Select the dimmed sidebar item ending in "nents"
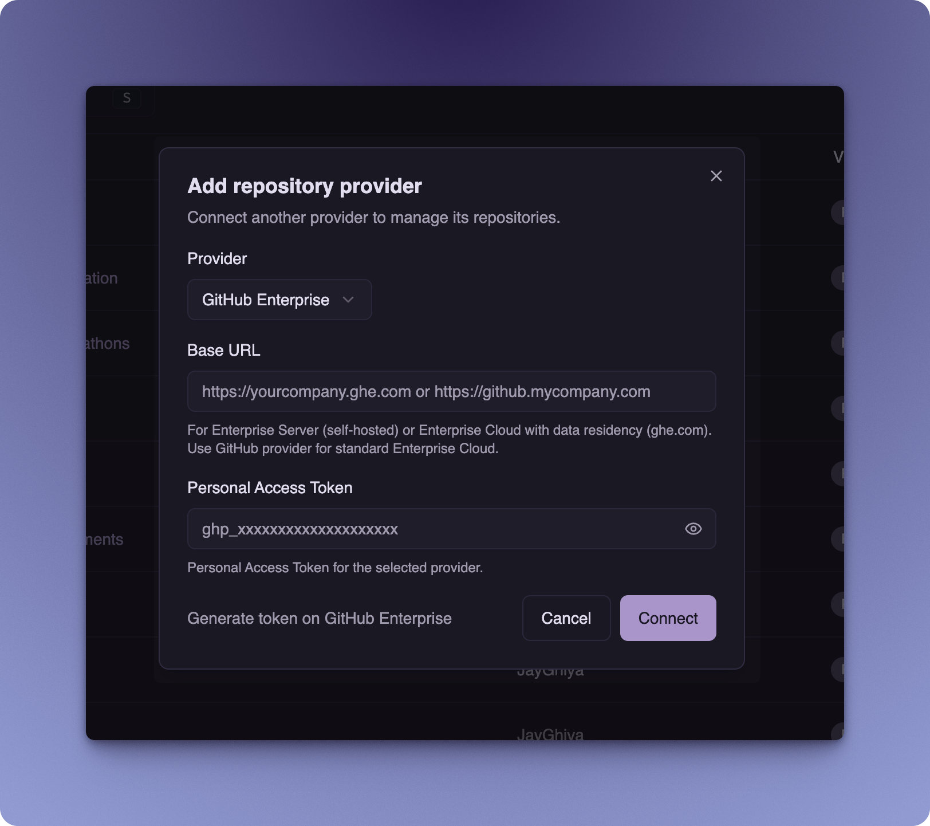The width and height of the screenshot is (930, 826). [x=105, y=539]
